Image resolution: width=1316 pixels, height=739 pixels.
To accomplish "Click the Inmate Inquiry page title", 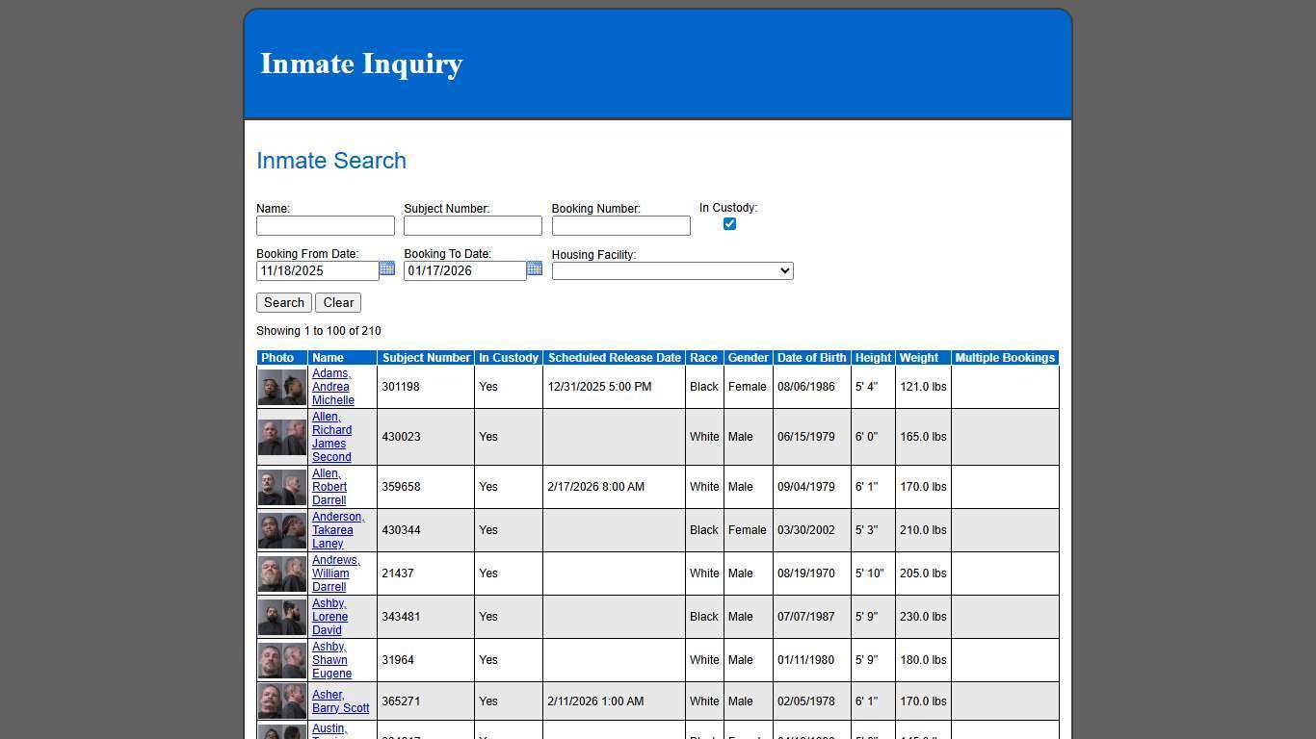I will coord(360,64).
